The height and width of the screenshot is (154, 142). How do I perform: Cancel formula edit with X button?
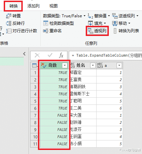(x=37, y=55)
